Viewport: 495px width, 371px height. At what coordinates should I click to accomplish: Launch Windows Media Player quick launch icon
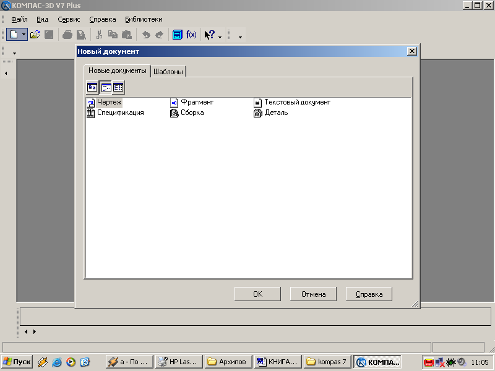(x=71, y=362)
